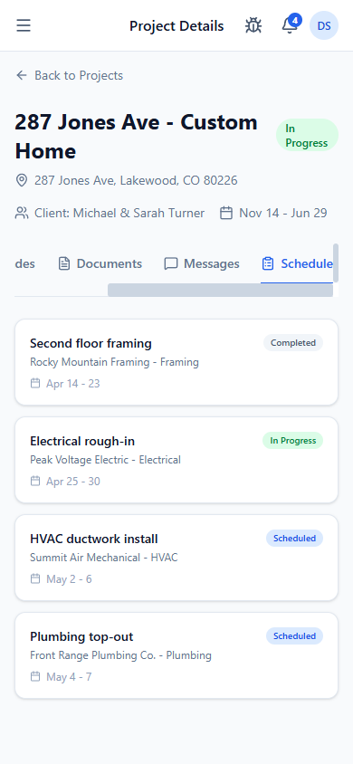This screenshot has height=764, width=353.
Task: Click Client: Michael & Sarah Turner text
Action: click(119, 213)
